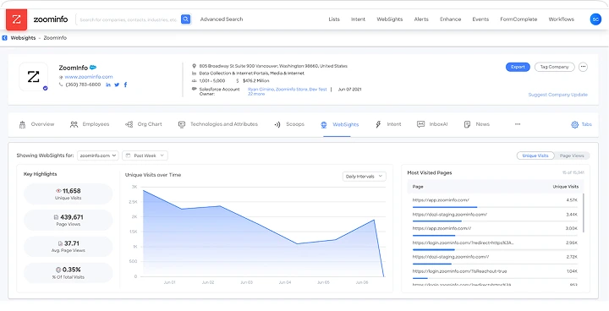Click the red ZoomInfo logo icon
This screenshot has height=311, width=609.
16,19
